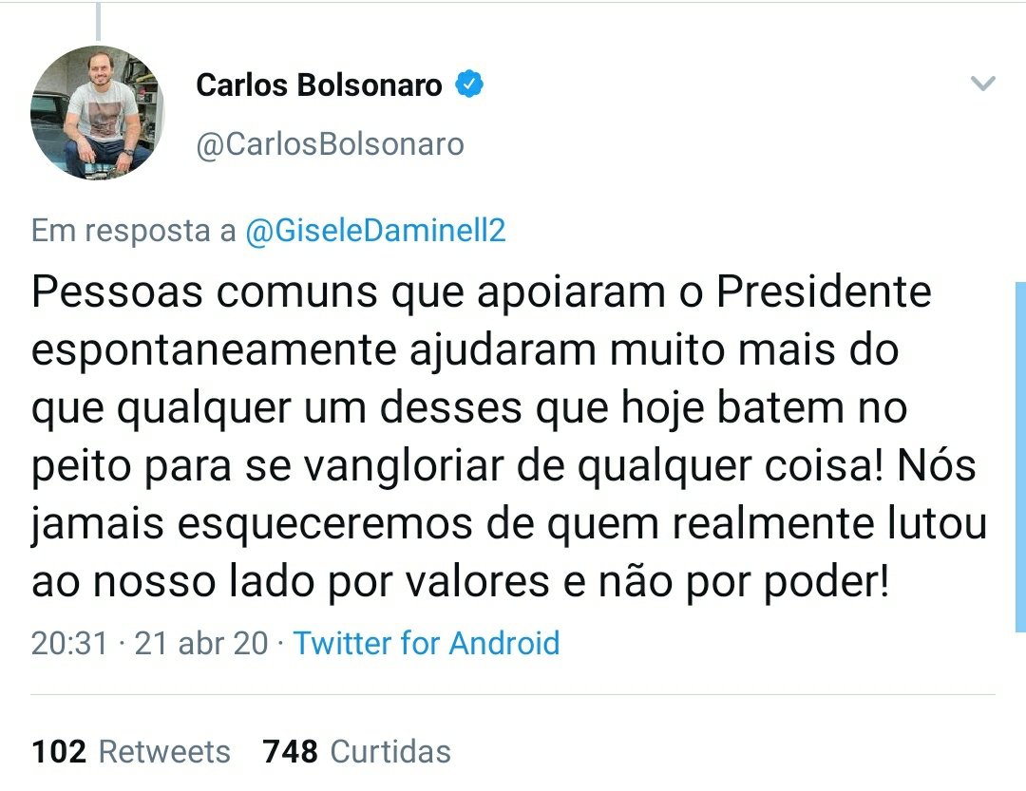Click the Twitter for Android source link
The width and height of the screenshot is (1026, 791).
pyautogui.click(x=427, y=643)
